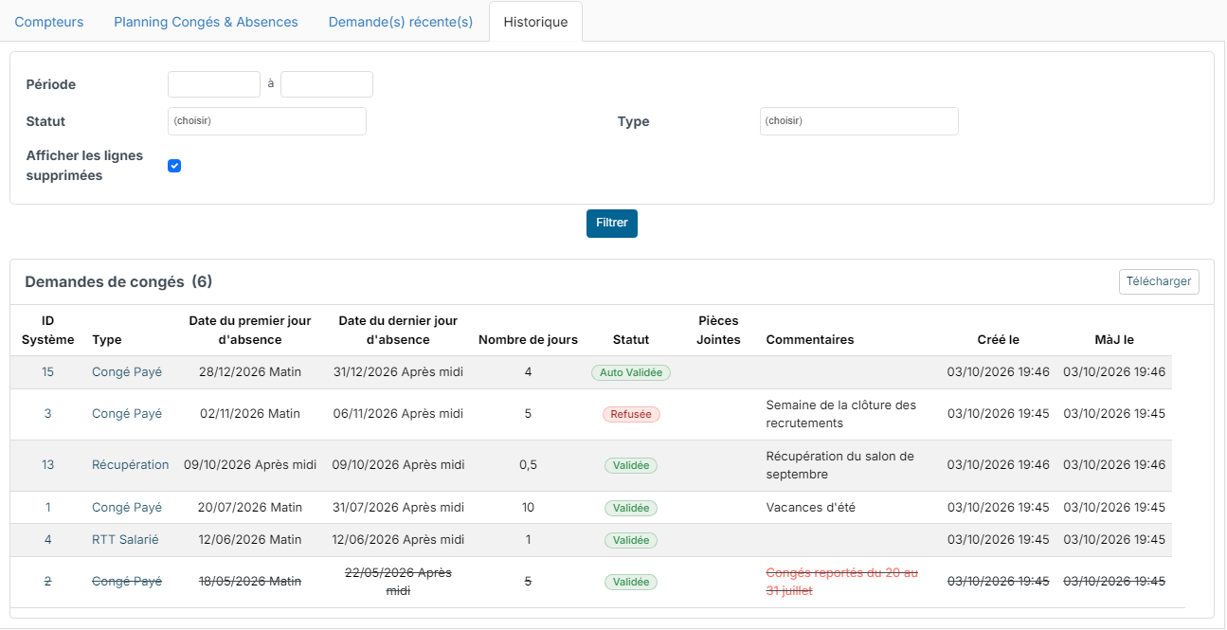Open leave request ID 1
Image resolution: width=1227 pixels, height=630 pixels.
(47, 508)
